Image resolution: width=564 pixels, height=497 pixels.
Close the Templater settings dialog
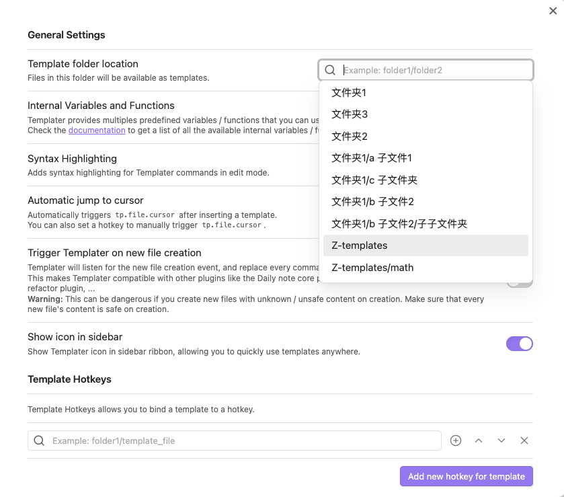tap(553, 10)
